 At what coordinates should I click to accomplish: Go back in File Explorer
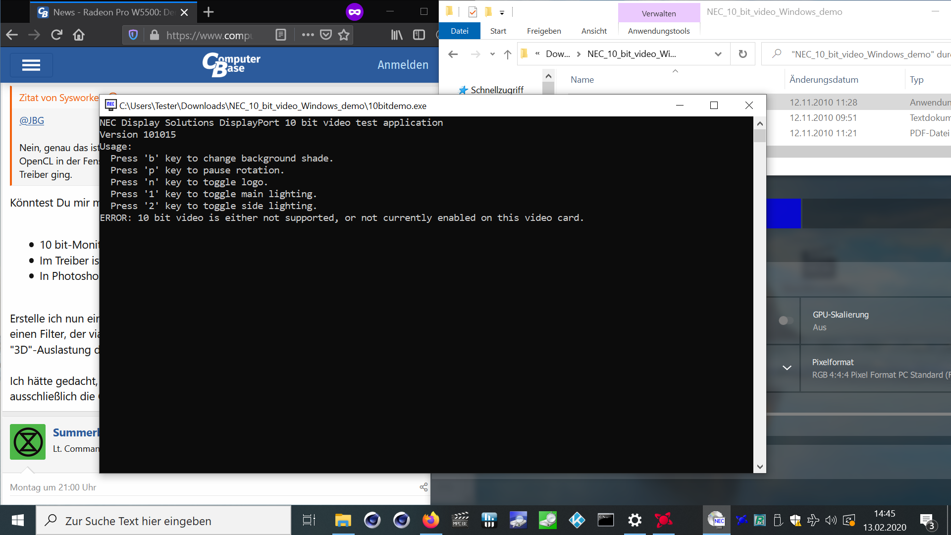point(453,54)
